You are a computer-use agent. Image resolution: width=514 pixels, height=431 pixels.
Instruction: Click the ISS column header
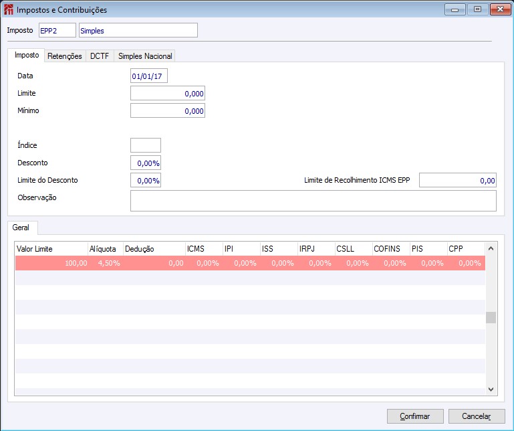(x=279, y=249)
